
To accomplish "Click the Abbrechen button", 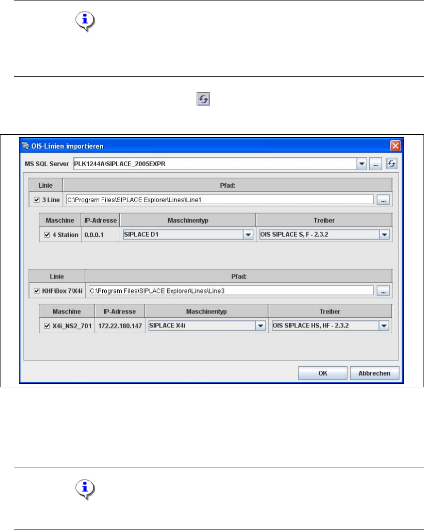I will click(x=374, y=373).
